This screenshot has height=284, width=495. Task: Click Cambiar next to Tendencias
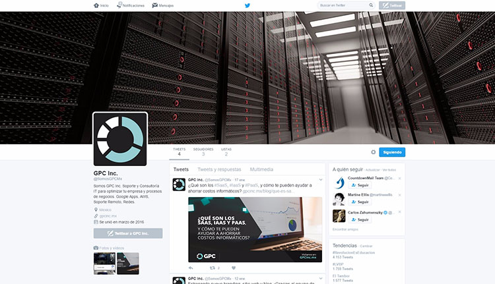pos(366,246)
